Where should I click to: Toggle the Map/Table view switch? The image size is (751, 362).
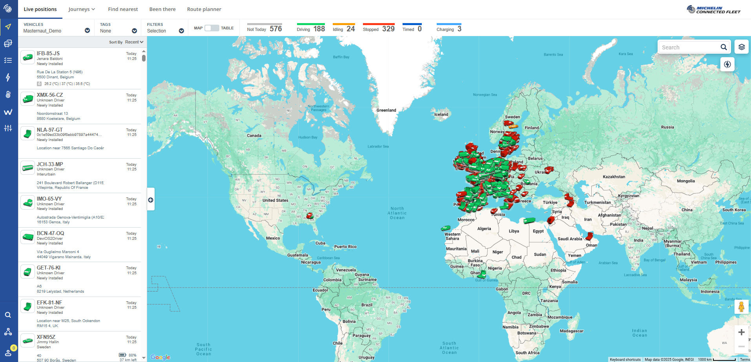[x=212, y=28]
